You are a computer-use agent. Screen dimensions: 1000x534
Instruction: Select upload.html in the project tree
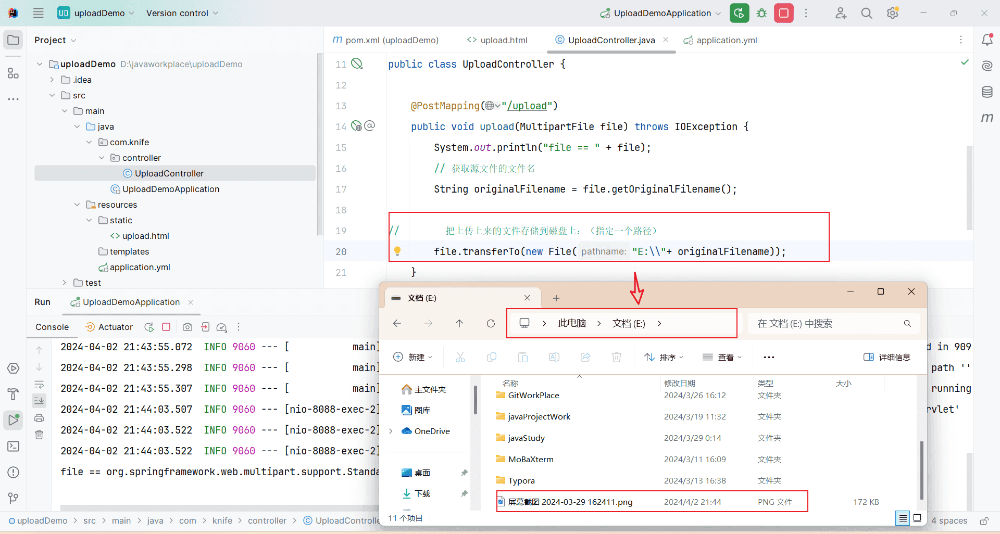coord(140,236)
